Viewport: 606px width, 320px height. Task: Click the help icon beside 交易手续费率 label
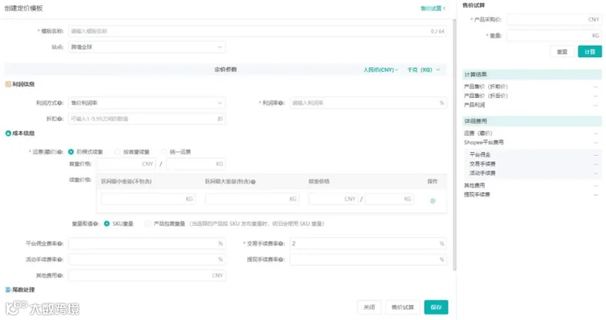281,244
